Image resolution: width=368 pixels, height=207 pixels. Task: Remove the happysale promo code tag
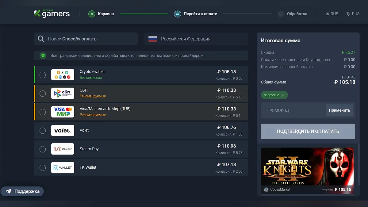283,95
